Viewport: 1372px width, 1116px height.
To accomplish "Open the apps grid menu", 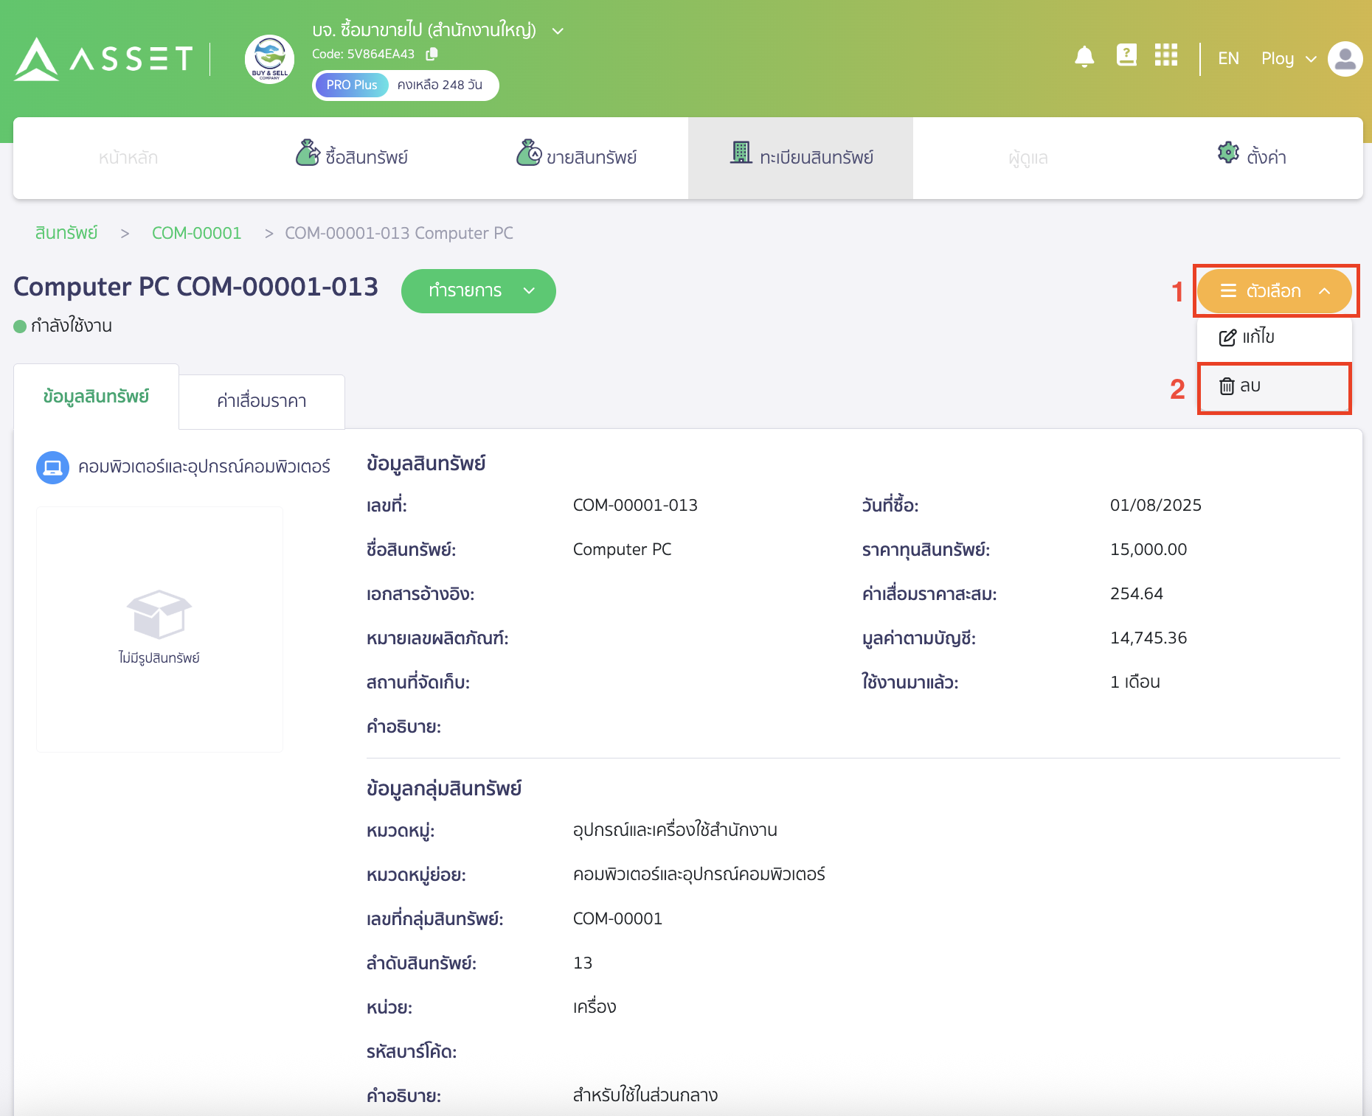I will coord(1166,56).
